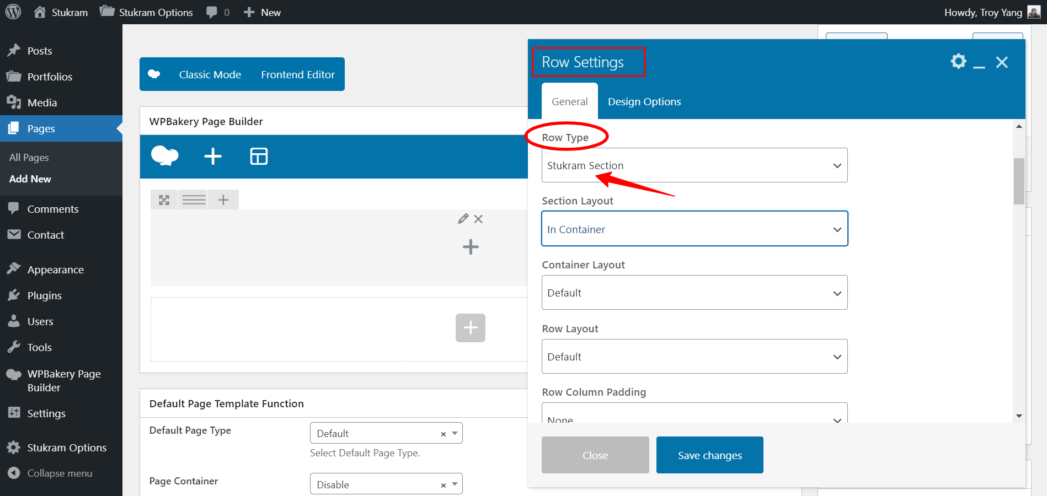Image resolution: width=1047 pixels, height=496 pixels.
Task: Switch to the Design Options tab
Action: [644, 101]
